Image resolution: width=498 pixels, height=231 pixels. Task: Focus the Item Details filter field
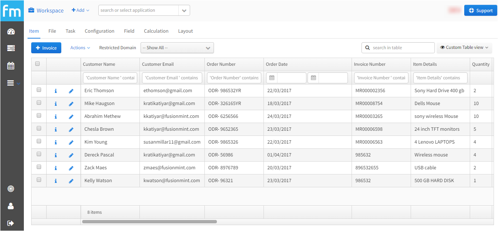pos(440,78)
